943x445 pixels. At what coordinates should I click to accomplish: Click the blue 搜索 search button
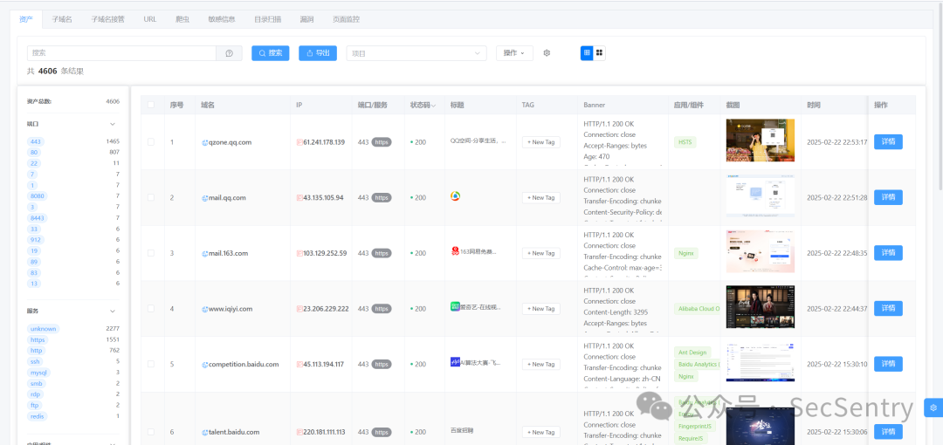pos(270,53)
